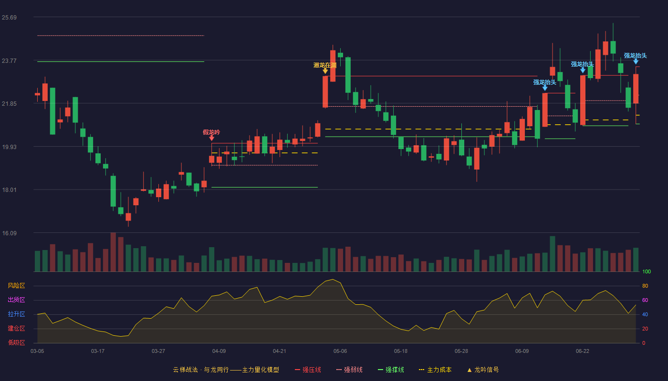
Task: Click the 25.69 price axis label
Action: tap(9, 18)
